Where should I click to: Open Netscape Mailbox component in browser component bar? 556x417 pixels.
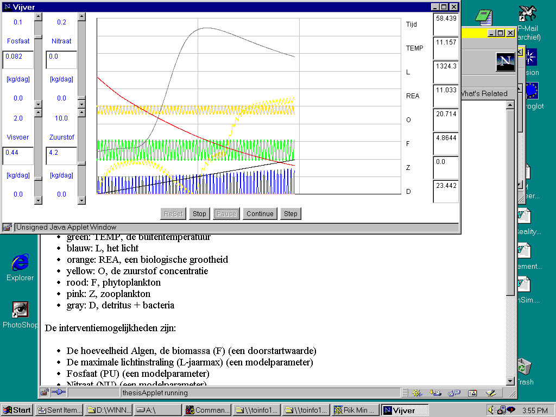[x=435, y=393]
